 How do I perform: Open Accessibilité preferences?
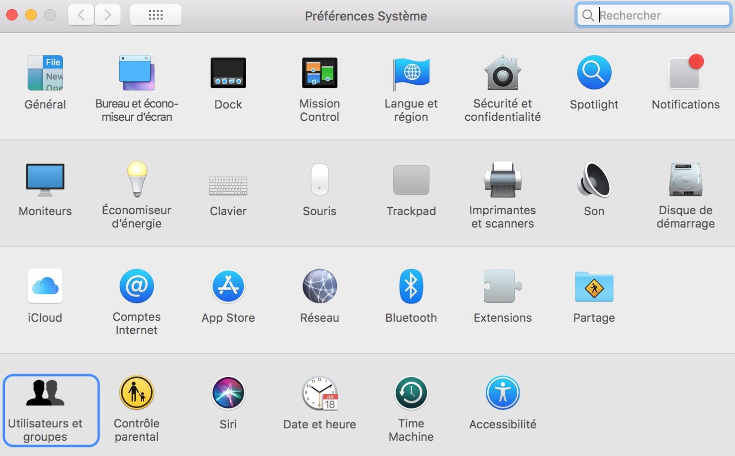click(x=502, y=402)
